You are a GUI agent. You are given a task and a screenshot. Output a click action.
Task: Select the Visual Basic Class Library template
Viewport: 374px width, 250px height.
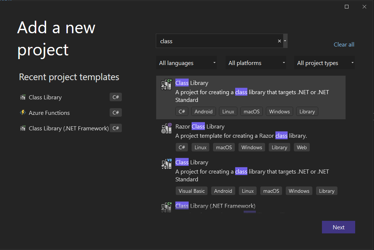(x=251, y=177)
